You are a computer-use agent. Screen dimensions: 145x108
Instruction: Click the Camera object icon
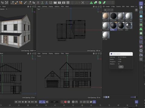point(141,55)
